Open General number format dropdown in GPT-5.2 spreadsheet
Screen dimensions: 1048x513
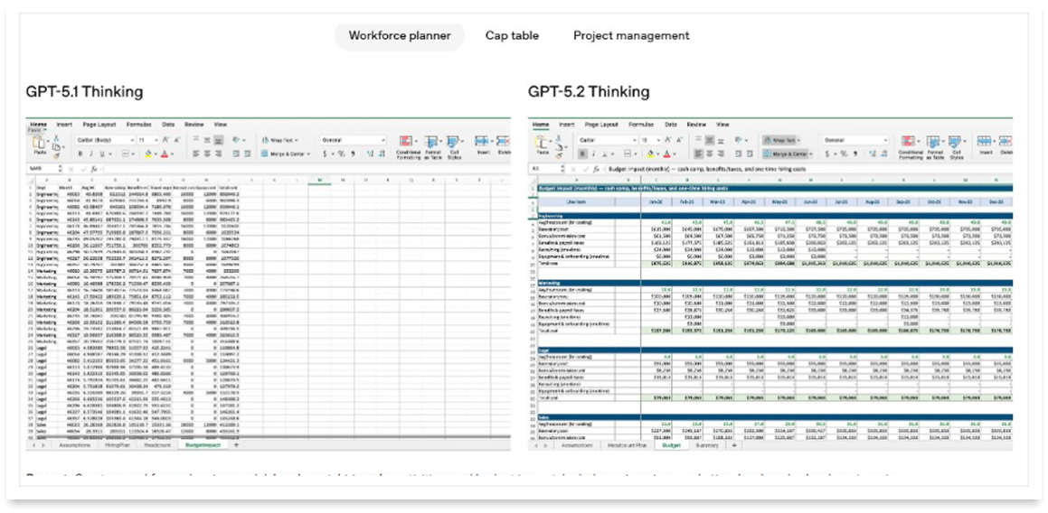pyautogui.click(x=856, y=140)
